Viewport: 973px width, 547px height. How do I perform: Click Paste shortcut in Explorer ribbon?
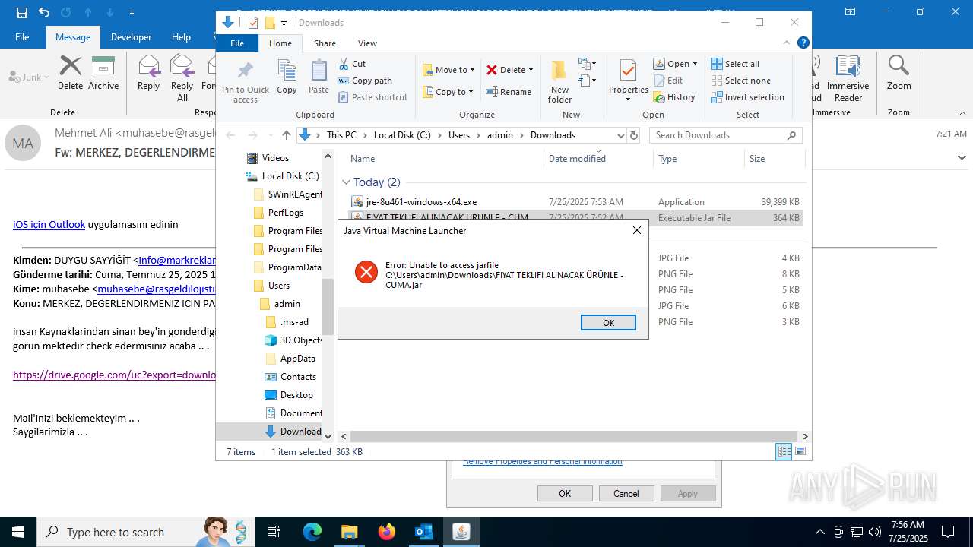click(373, 97)
